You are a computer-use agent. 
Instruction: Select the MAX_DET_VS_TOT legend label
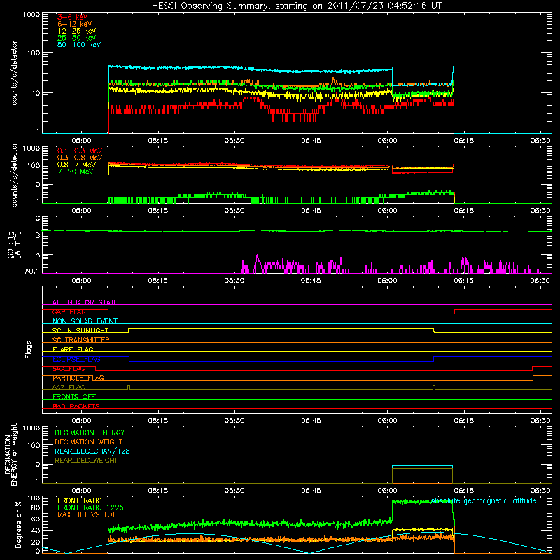(x=87, y=514)
